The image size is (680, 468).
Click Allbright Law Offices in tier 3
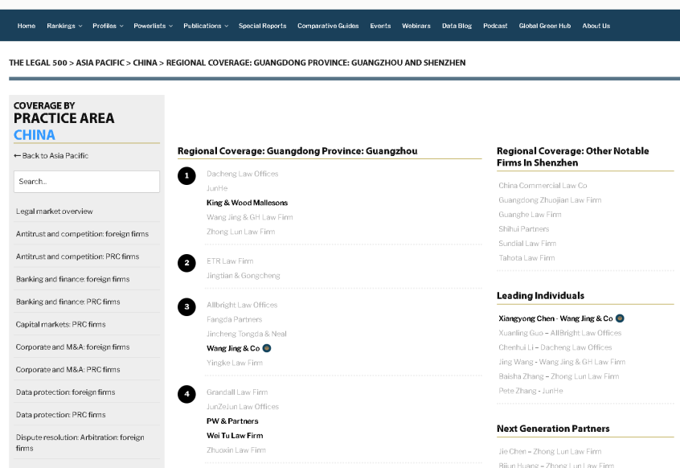(x=242, y=305)
